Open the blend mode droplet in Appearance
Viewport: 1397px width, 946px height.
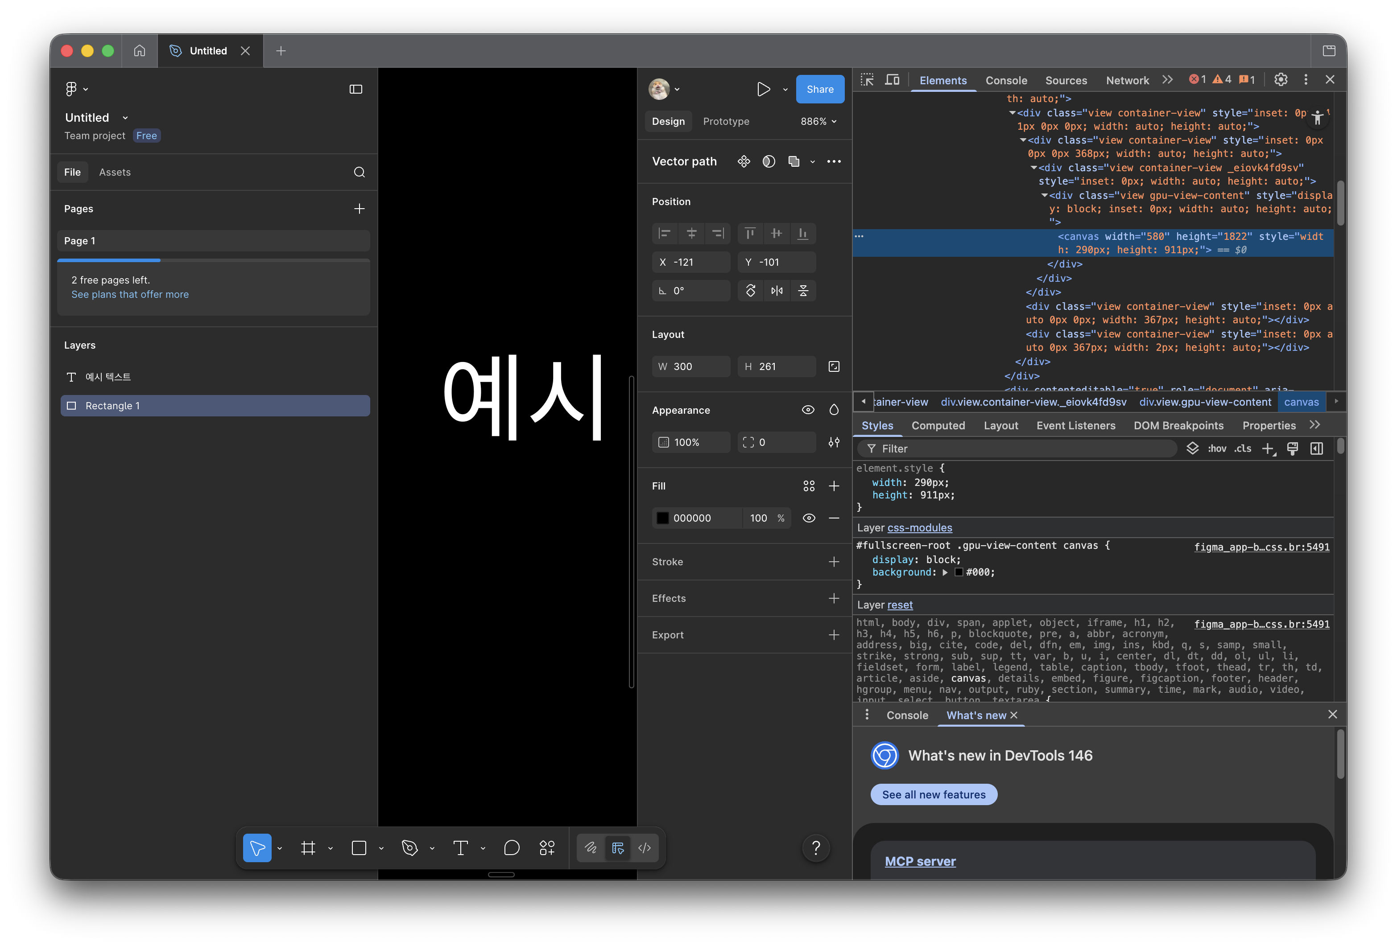[x=834, y=410]
